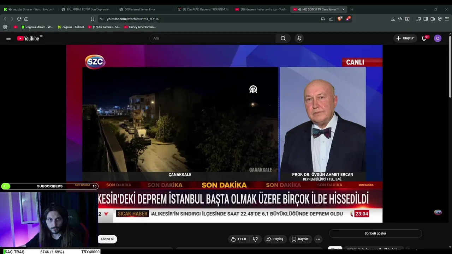Click the Oluştur create button
Screen dimensions: 452x254
[x=405, y=38]
